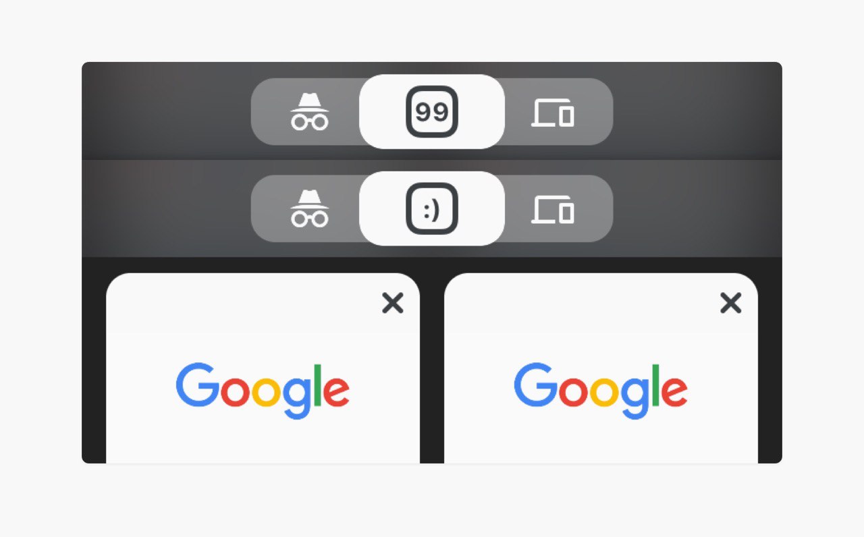
Task: Click the Google logo in right tab
Action: [601, 391]
